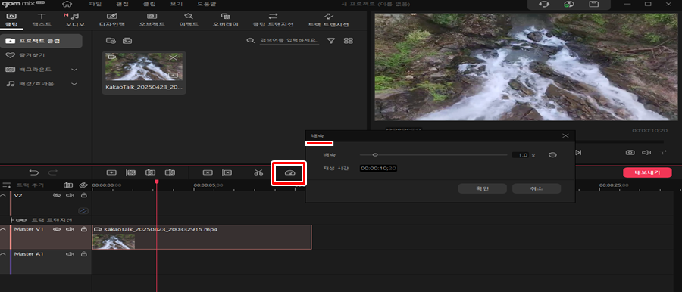
Task: Focus the 검색어를 입력하세요 search field
Action: pyautogui.click(x=289, y=40)
